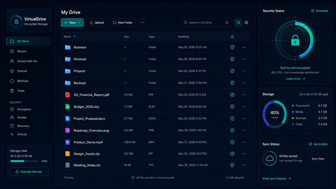Click the Protected status label
Viewport: 336px width, 189px height.
320,11
